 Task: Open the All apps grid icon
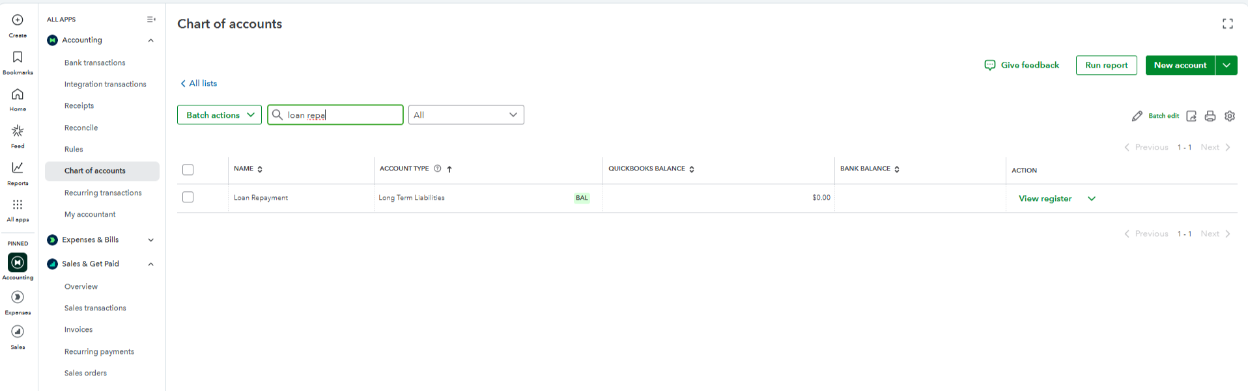pos(18,204)
